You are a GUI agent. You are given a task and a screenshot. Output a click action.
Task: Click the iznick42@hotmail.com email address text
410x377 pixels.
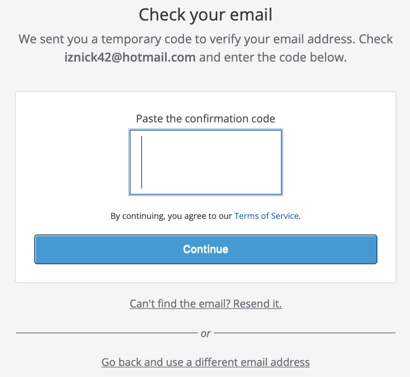[x=130, y=57]
